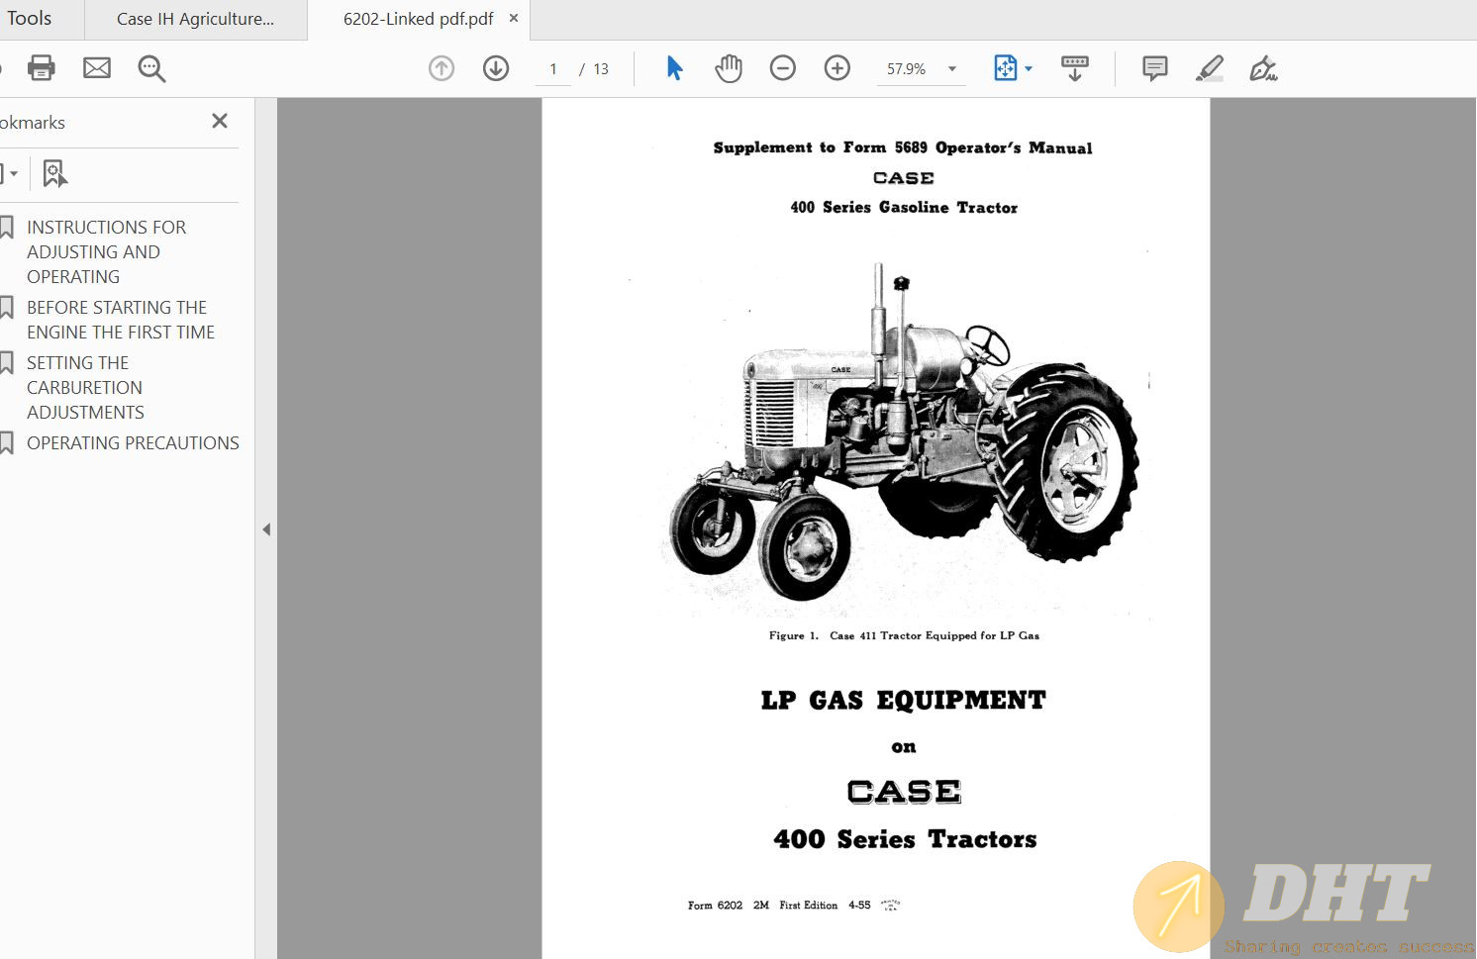Send file by email envelope icon
The image size is (1477, 959).
(x=97, y=68)
